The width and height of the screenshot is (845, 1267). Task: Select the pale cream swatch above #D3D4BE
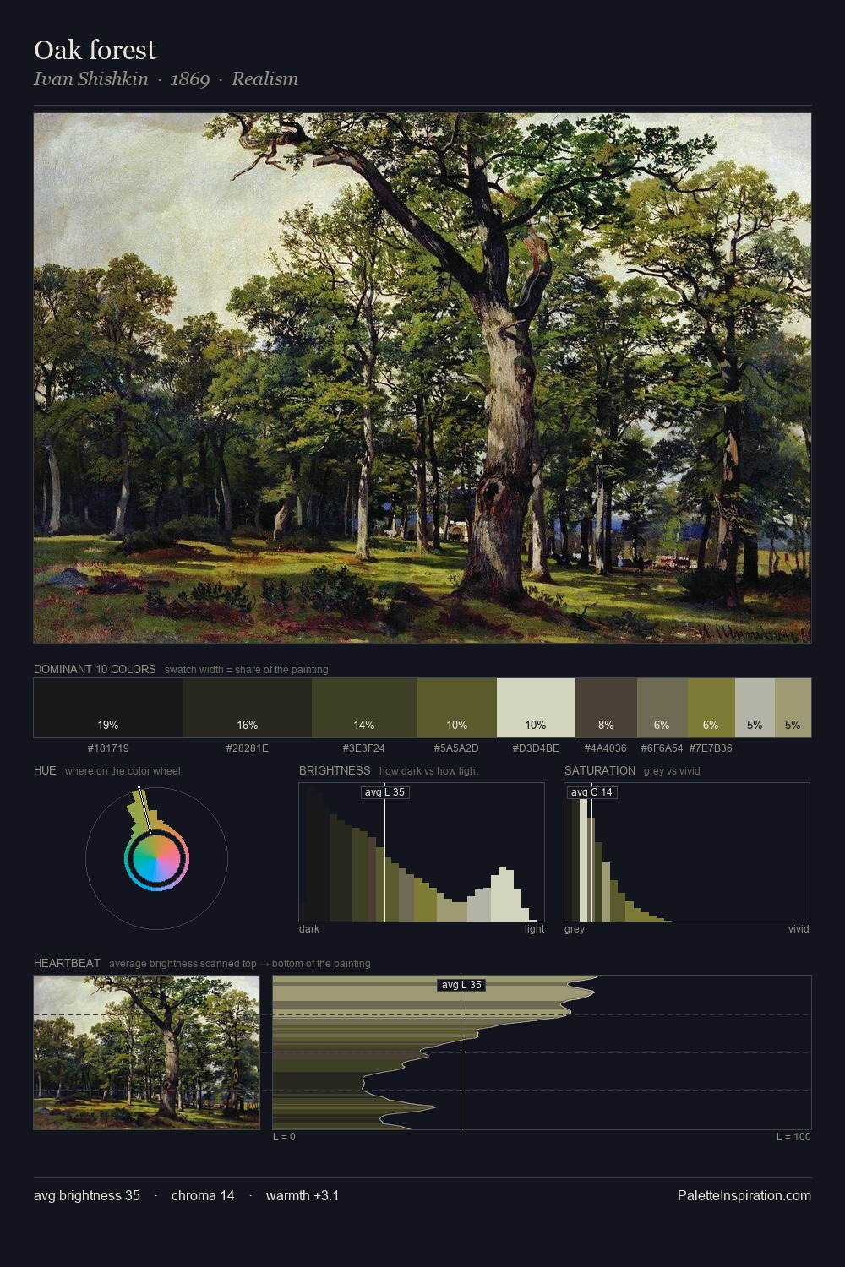click(x=536, y=708)
